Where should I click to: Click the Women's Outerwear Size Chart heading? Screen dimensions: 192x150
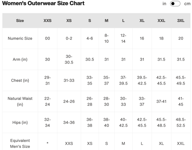43,4
